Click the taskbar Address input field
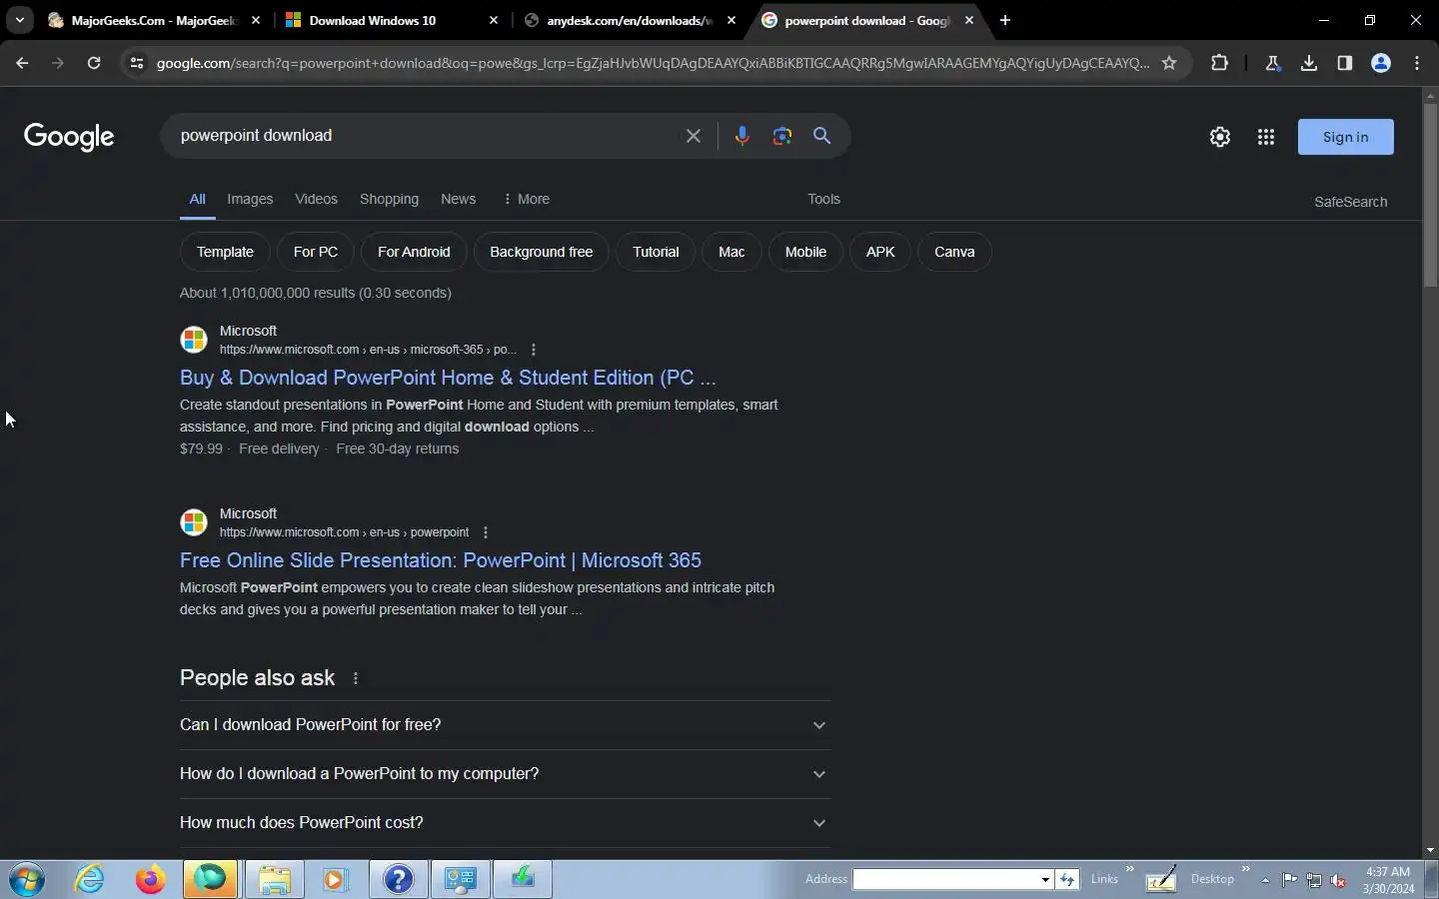 click(x=945, y=879)
